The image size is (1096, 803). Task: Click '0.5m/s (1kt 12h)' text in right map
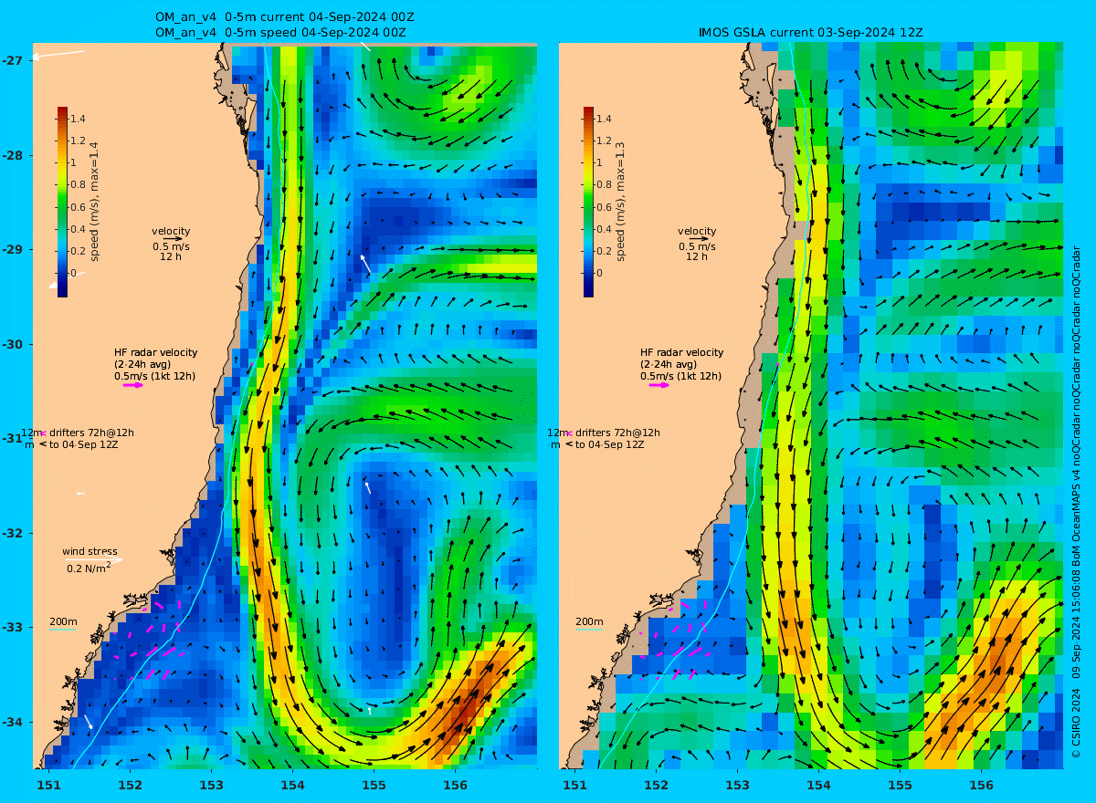pos(680,376)
